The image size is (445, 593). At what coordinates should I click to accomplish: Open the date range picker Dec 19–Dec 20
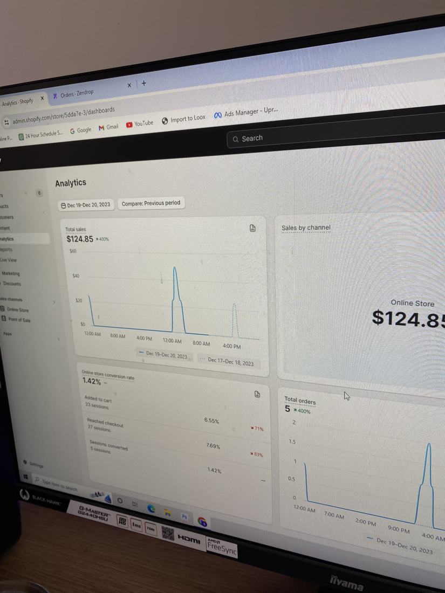(x=86, y=205)
